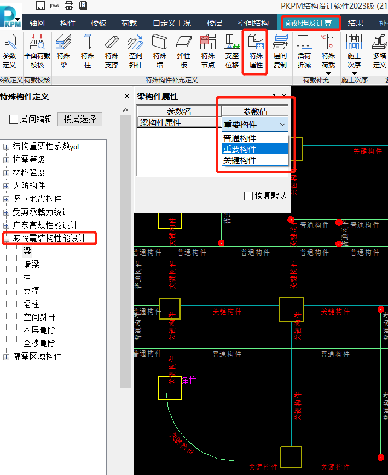Expand the 受剪承载力统计 tree node

click(6, 212)
